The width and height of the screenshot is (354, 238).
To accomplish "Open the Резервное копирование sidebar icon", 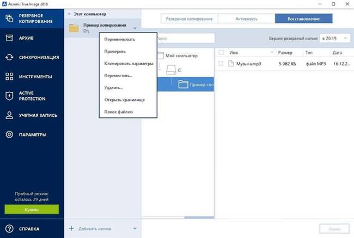I will 9,18.
